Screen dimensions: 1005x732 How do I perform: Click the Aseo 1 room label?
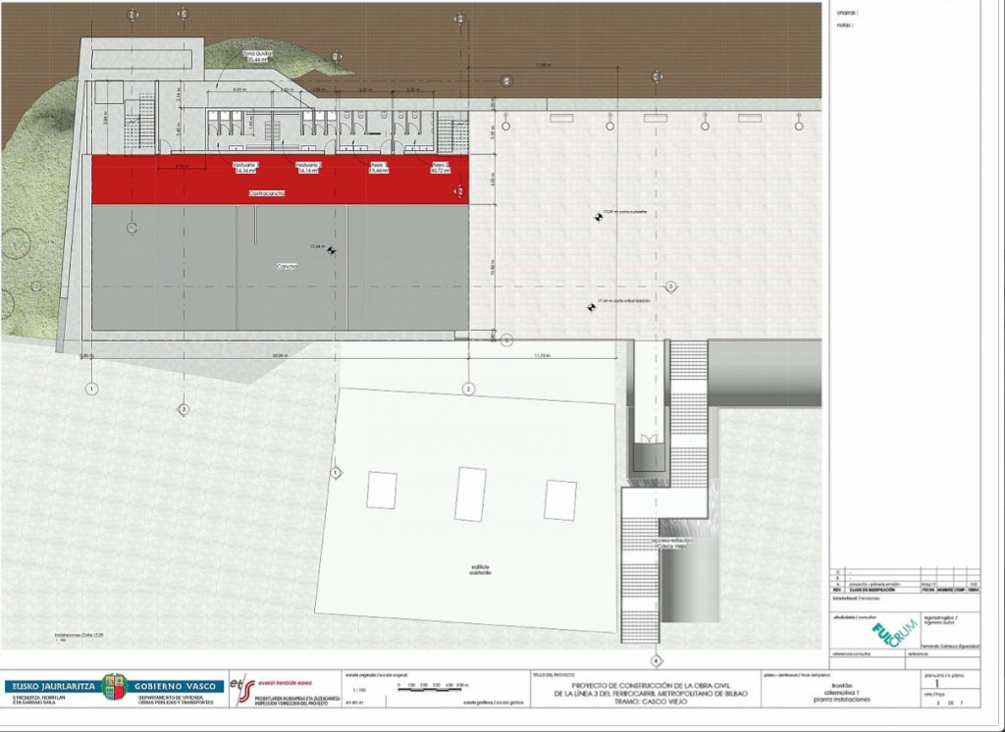(x=379, y=167)
